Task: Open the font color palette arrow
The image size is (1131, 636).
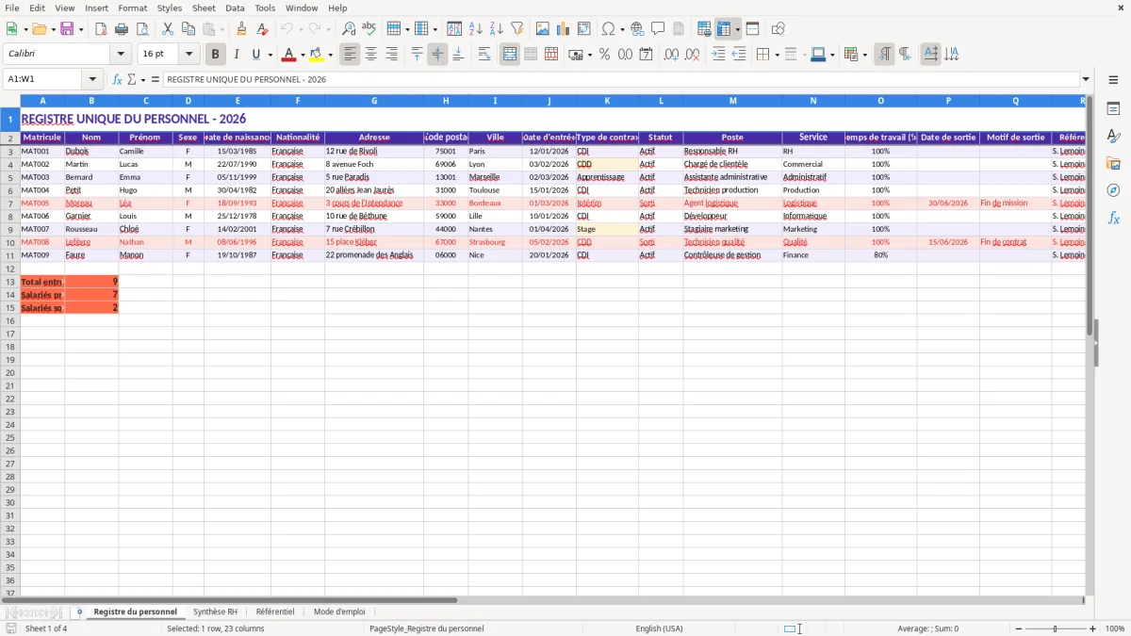Action: coord(303,55)
